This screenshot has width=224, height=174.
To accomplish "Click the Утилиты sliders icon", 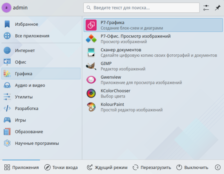I will (7, 97).
